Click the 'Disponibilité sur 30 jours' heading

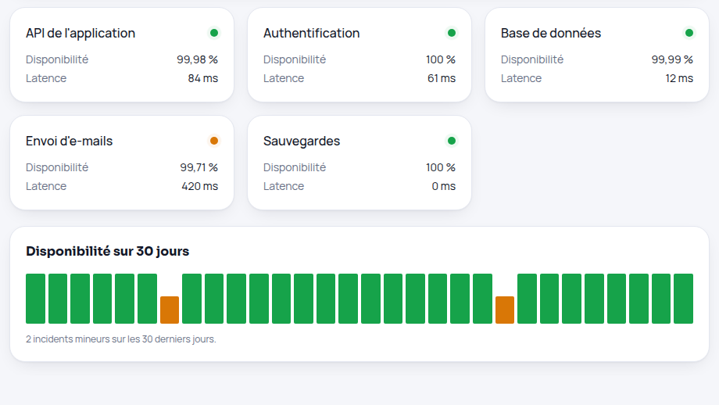(107, 251)
